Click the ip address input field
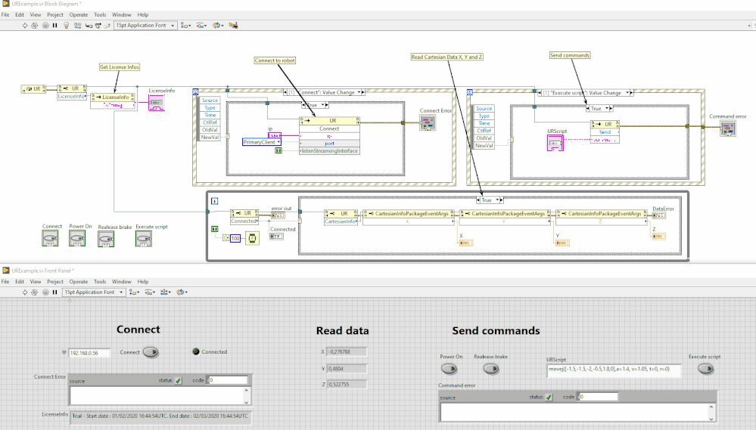This screenshot has width=756, height=430. tap(89, 352)
